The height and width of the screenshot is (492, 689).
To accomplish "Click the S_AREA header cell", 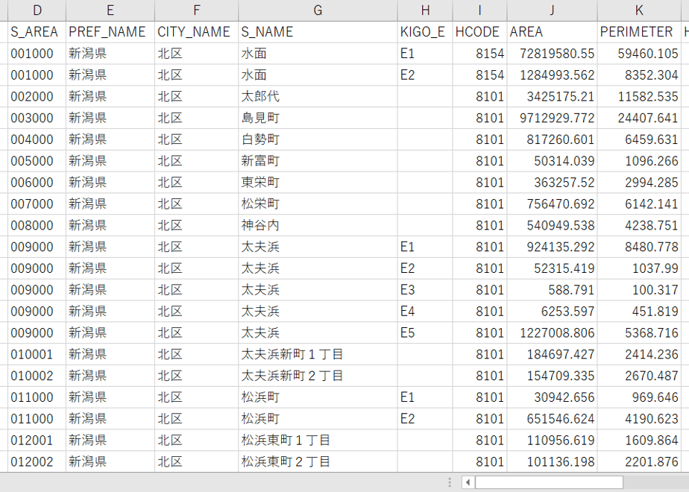I will [37, 32].
